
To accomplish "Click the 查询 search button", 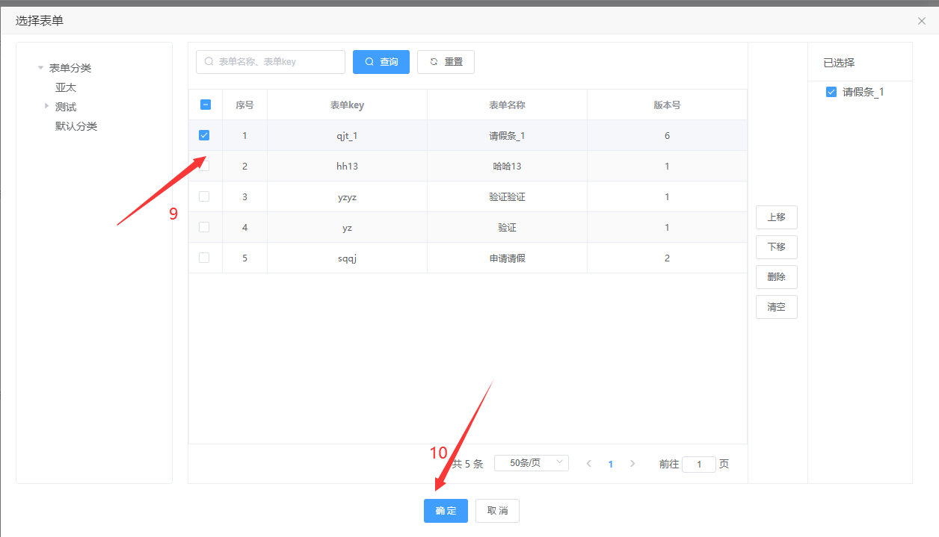I will tap(381, 62).
